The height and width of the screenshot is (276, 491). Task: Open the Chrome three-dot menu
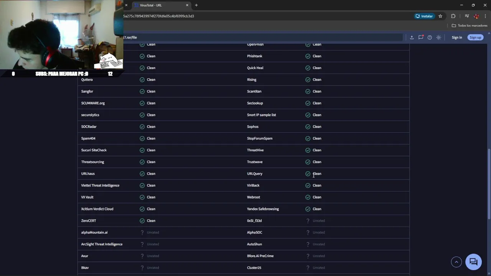(485, 16)
